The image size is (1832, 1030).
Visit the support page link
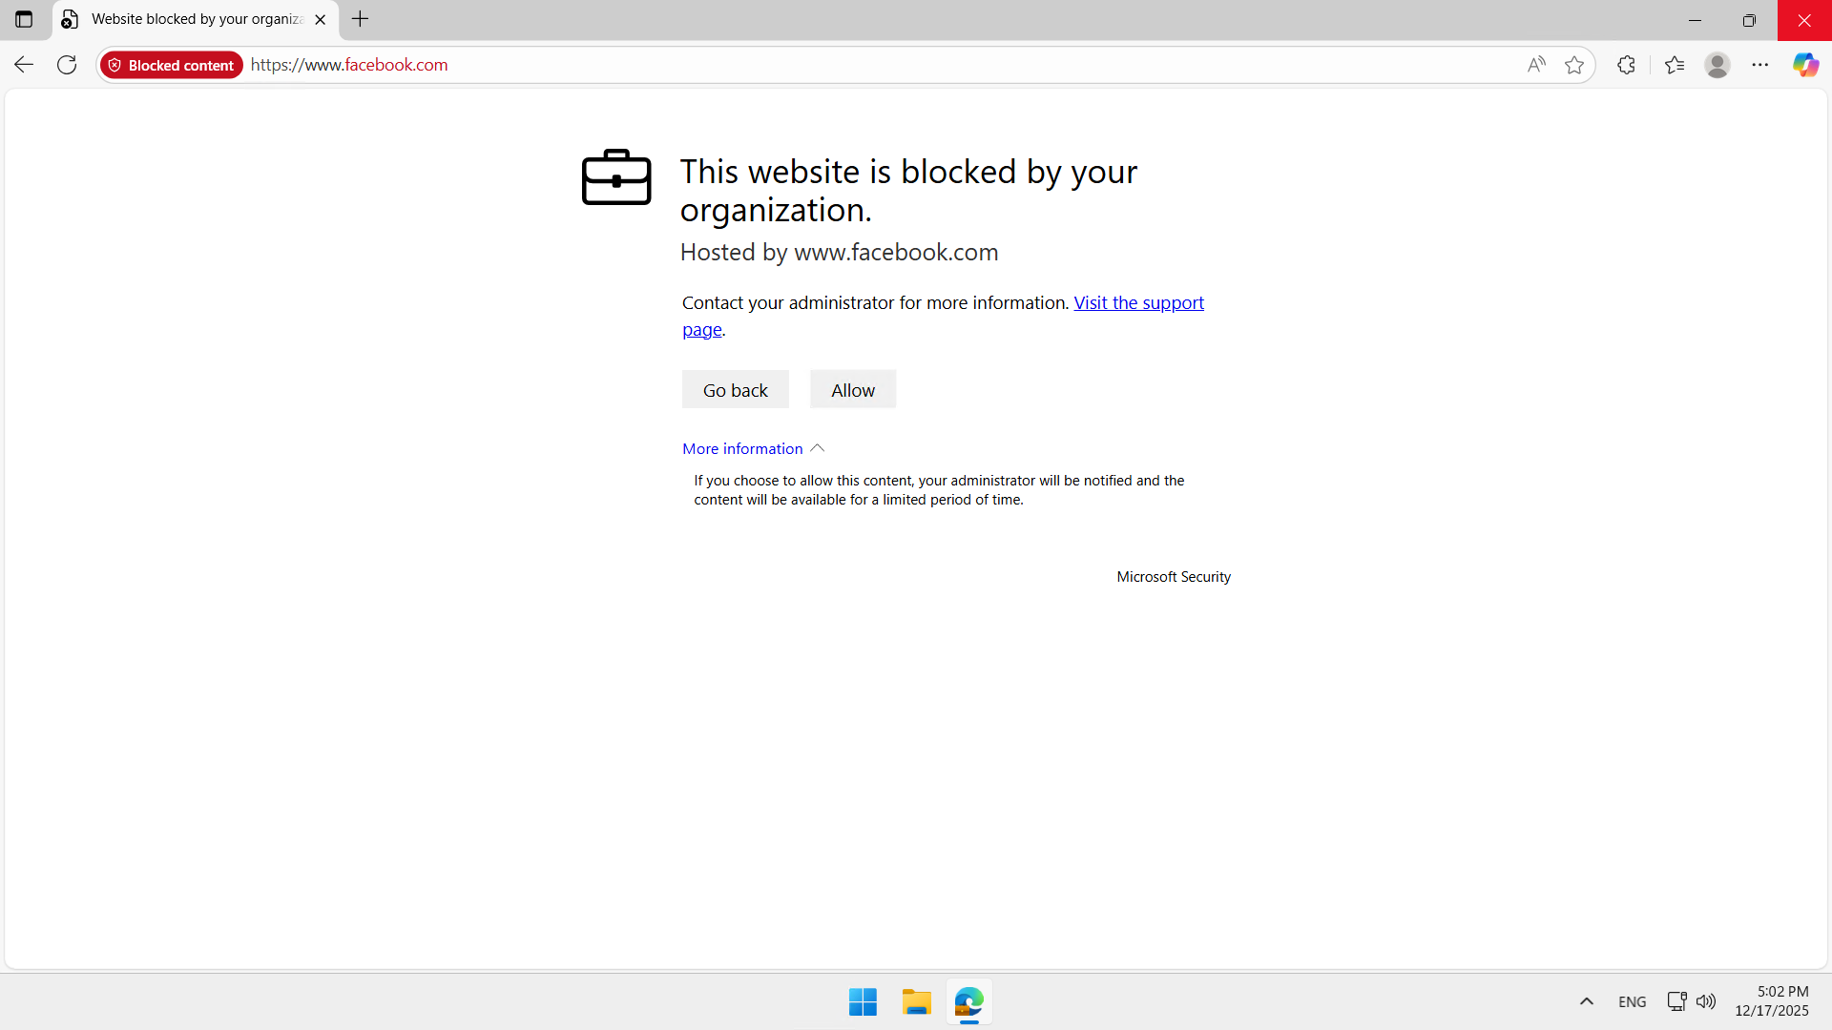tap(1138, 303)
